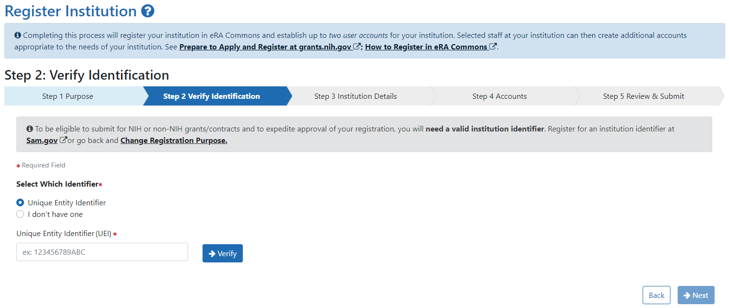Go to the Step 1 Purpose tab
This screenshot has height=308, width=729.
point(68,96)
